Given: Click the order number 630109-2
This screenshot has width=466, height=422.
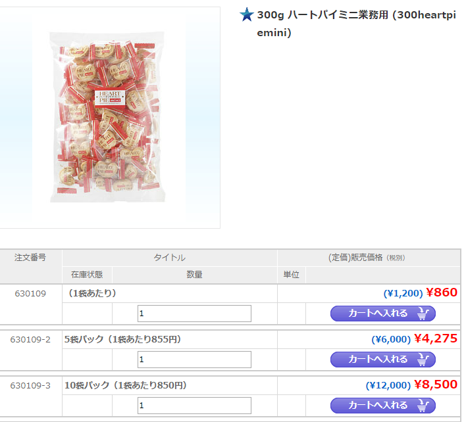Looking at the screenshot, I should tap(30, 339).
